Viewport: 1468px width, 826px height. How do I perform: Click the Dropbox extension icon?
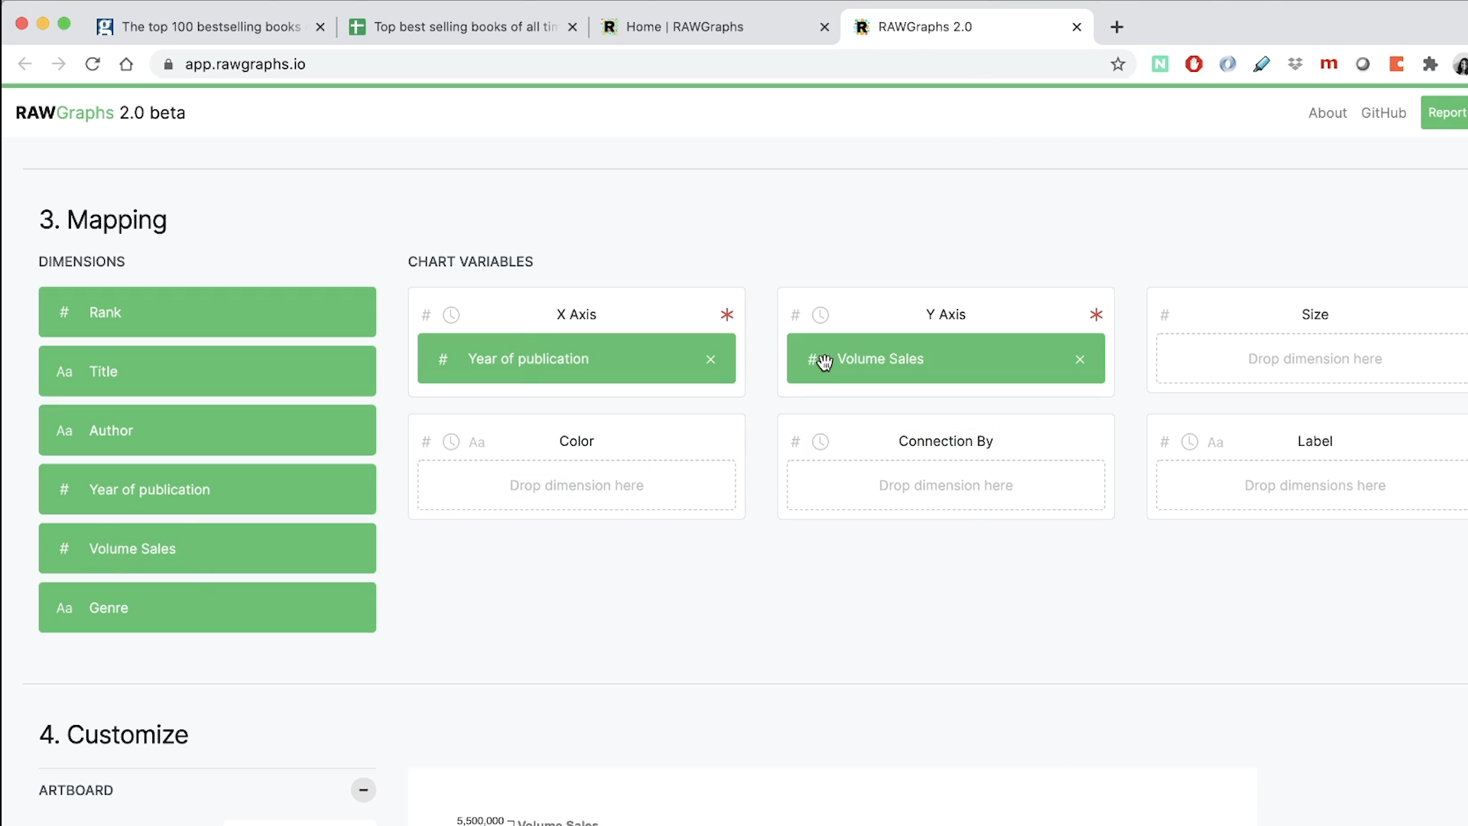[x=1294, y=64]
